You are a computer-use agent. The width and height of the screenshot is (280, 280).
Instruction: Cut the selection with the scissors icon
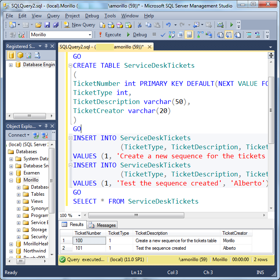pos(139,25)
